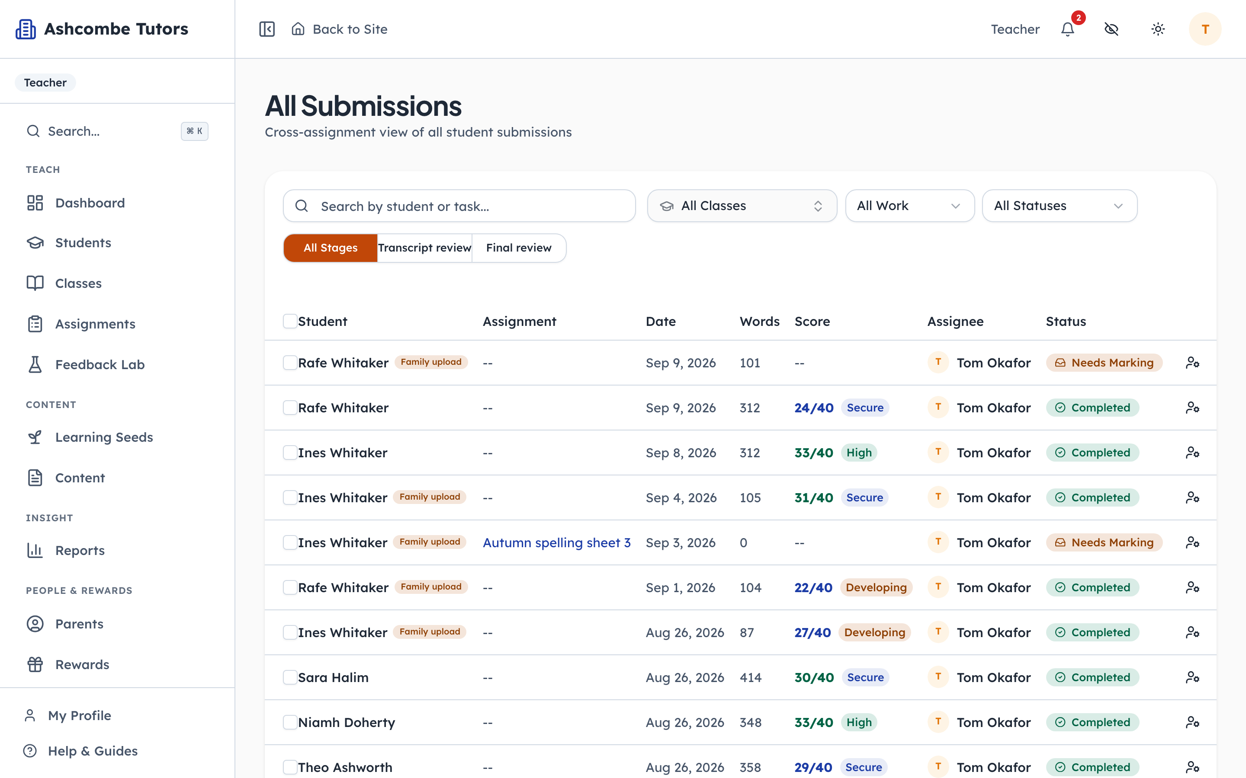Screen dimensions: 1246x778
Task: Navigate to Assignments
Action: click(x=117, y=324)
